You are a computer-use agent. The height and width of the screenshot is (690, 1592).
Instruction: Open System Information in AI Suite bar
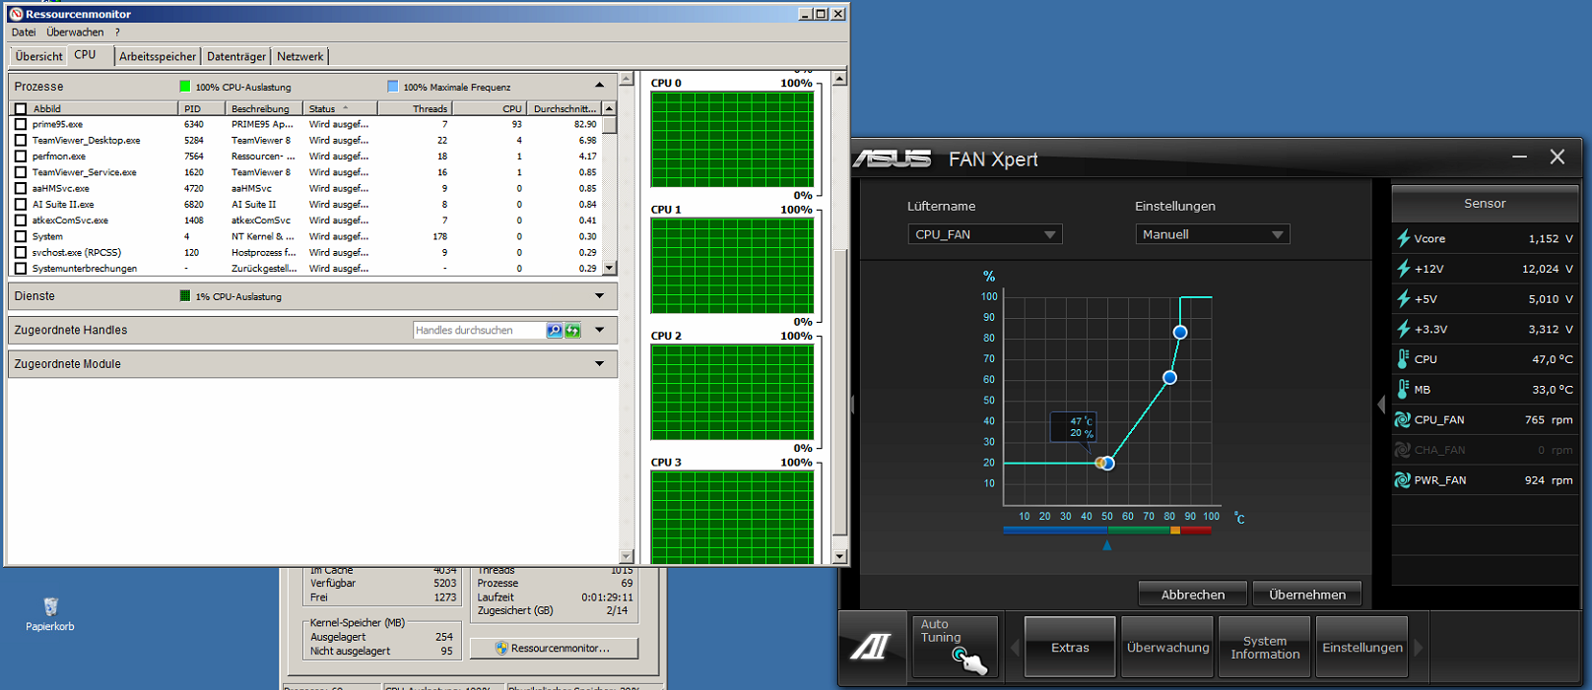(x=1265, y=647)
